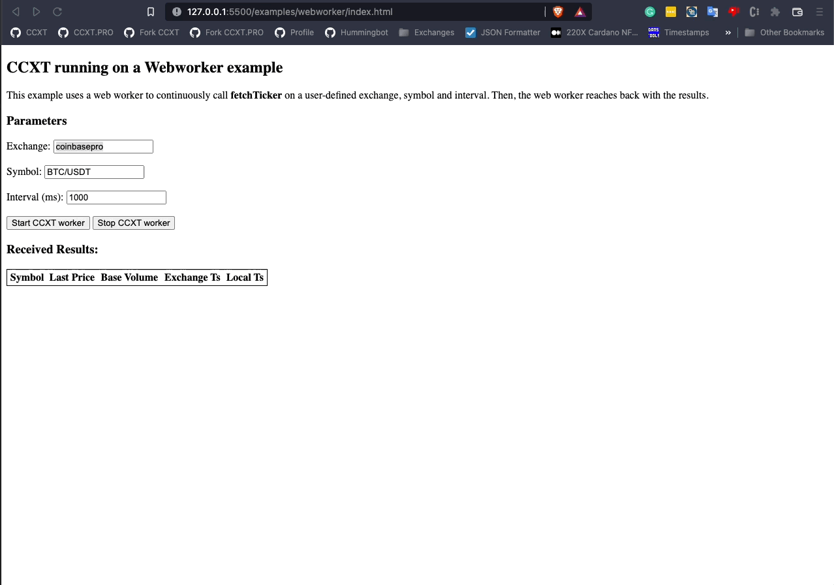Bookmark this page using the flag icon
The width and height of the screenshot is (834, 585).
(x=151, y=11)
